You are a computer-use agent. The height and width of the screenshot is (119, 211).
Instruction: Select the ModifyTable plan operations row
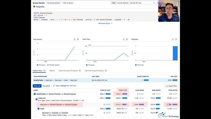coord(105,80)
